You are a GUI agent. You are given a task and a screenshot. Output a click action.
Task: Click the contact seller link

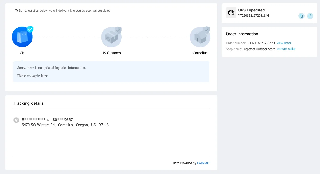click(286, 49)
